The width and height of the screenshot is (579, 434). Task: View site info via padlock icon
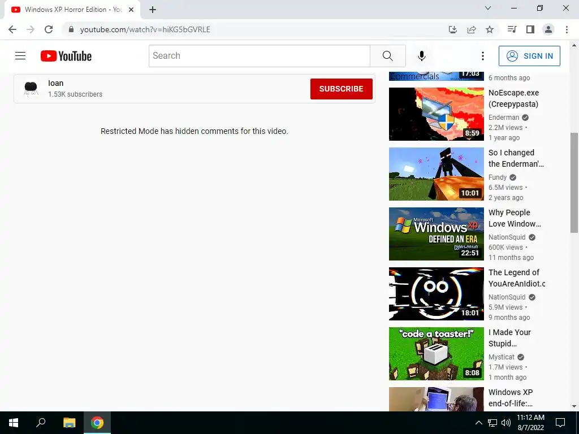(71, 29)
